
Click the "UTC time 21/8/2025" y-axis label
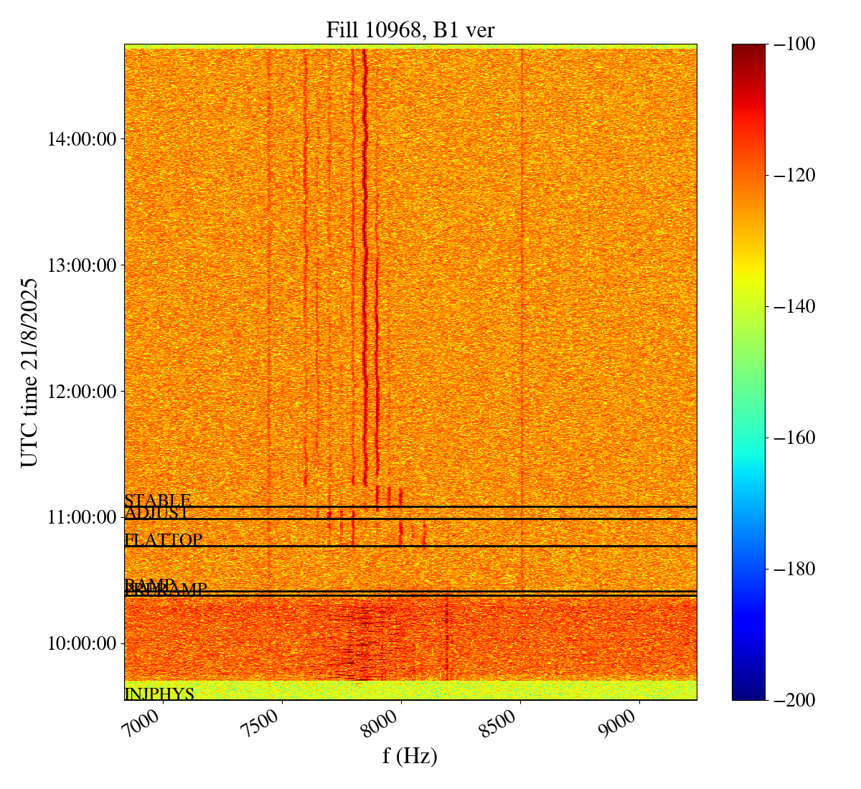tap(29, 372)
